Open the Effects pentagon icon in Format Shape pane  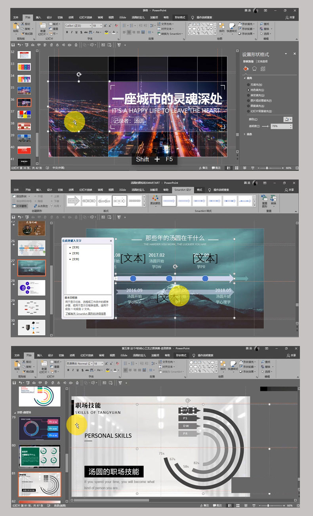(x=254, y=69)
